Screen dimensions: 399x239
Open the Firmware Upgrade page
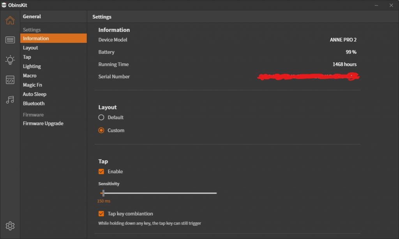coord(43,123)
